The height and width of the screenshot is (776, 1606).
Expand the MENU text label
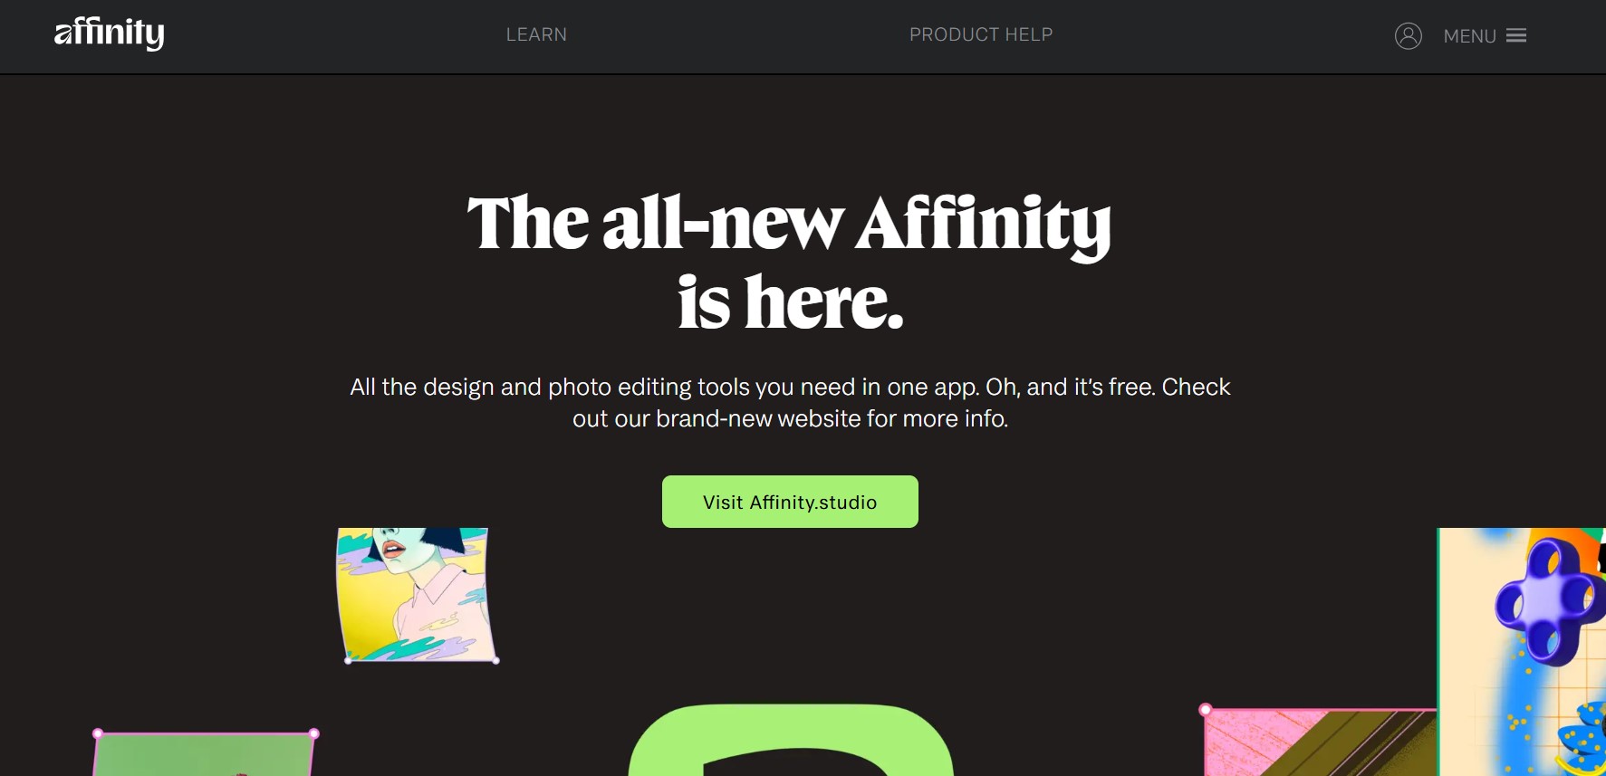pos(1469,36)
